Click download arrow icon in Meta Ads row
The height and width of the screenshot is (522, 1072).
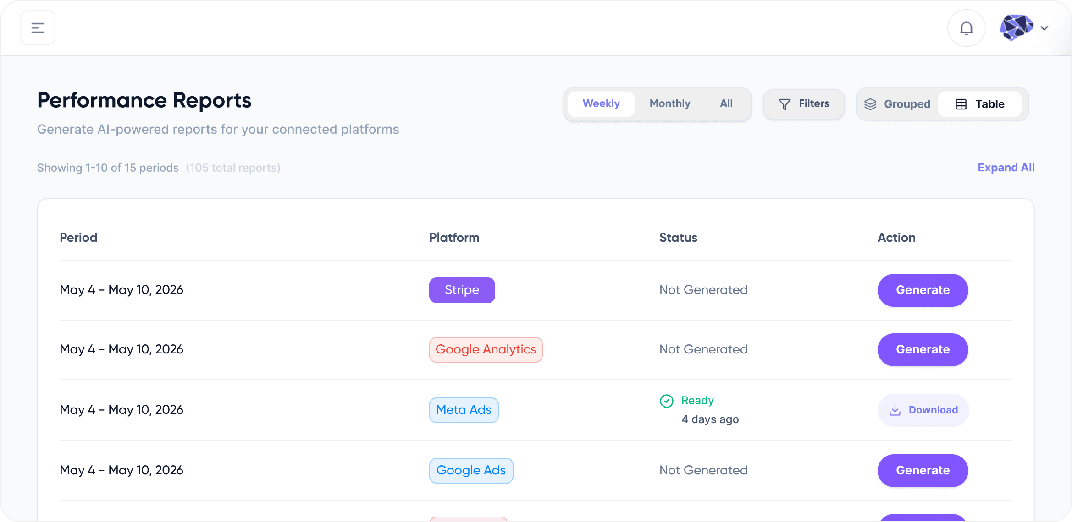point(895,410)
